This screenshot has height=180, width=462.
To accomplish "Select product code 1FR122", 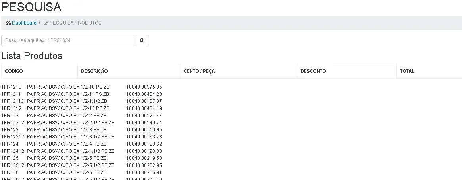I will (10, 116).
